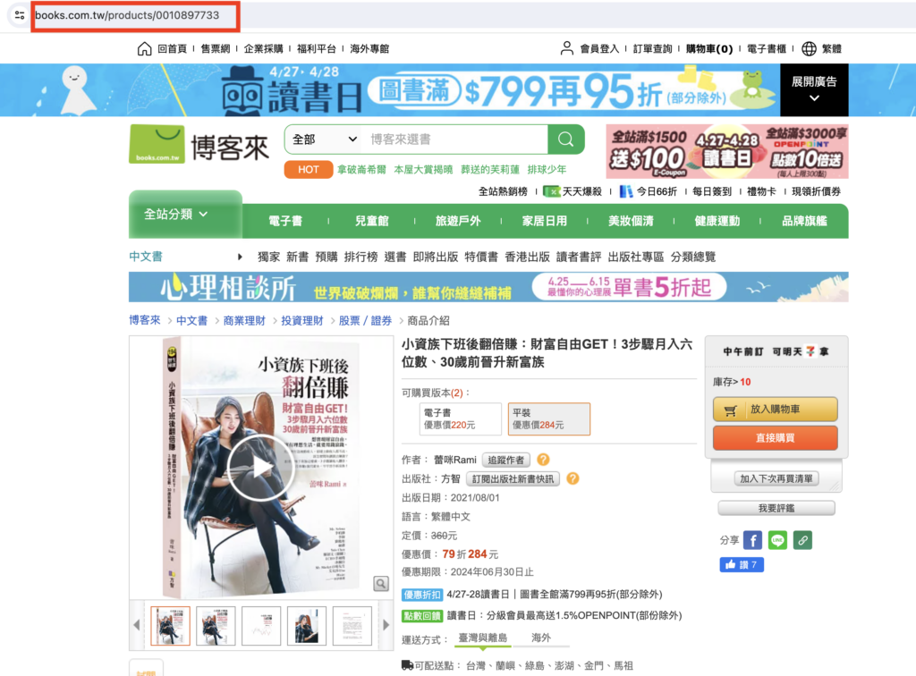Click the green search magnifier button
The height and width of the screenshot is (676, 916).
[565, 139]
